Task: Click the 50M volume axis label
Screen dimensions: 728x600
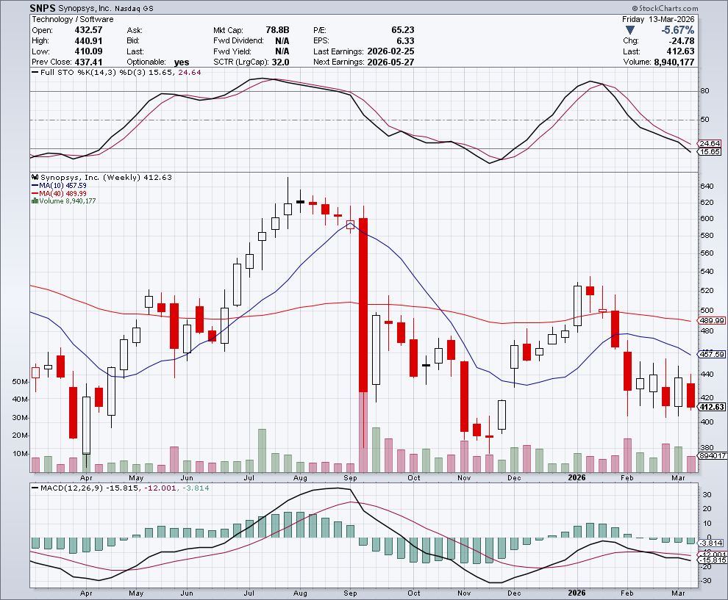Action: 20,382
